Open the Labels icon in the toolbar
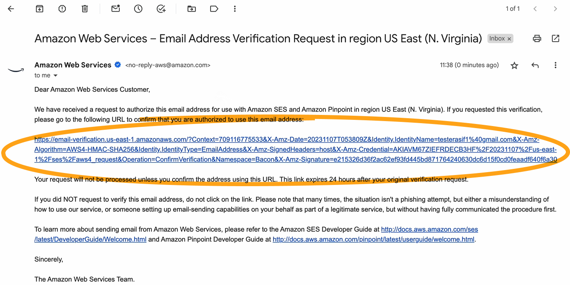Image resolution: width=570 pixels, height=285 pixels. point(214,9)
